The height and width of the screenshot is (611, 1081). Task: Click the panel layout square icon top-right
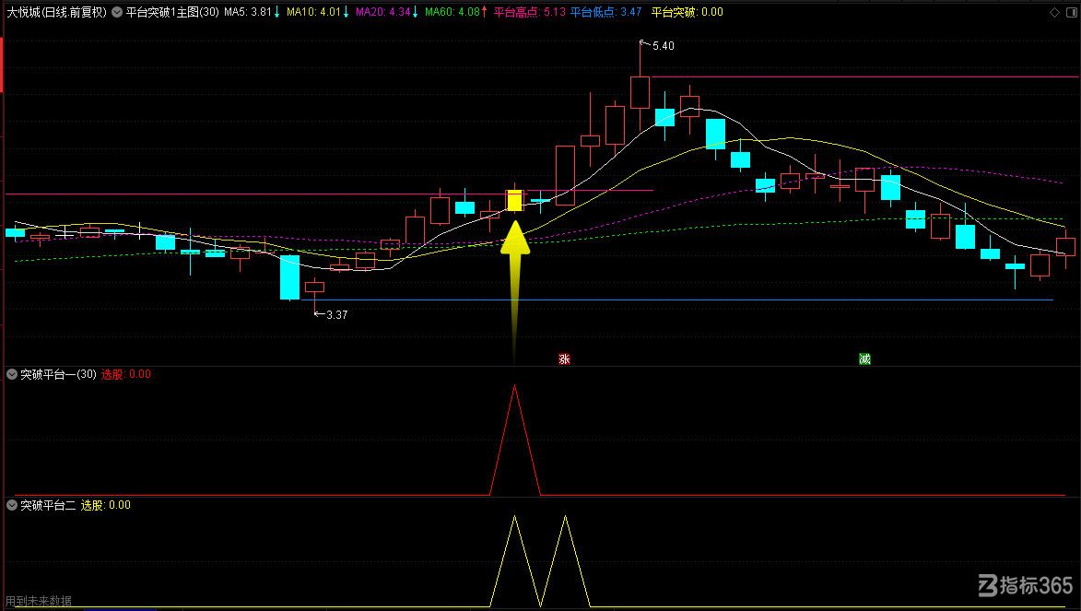pos(1071,12)
